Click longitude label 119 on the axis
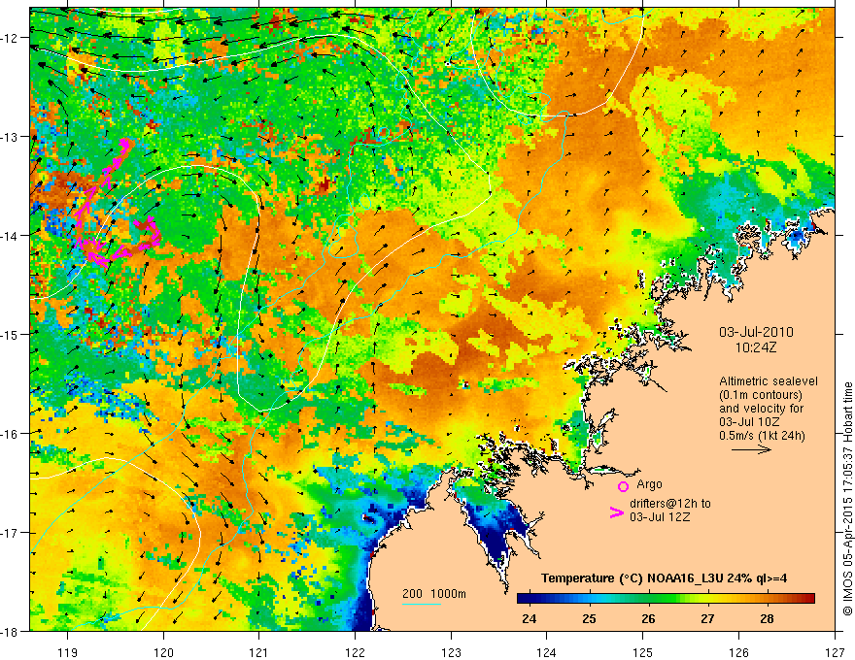Image resolution: width=855 pixels, height=660 pixels. pyautogui.click(x=68, y=652)
